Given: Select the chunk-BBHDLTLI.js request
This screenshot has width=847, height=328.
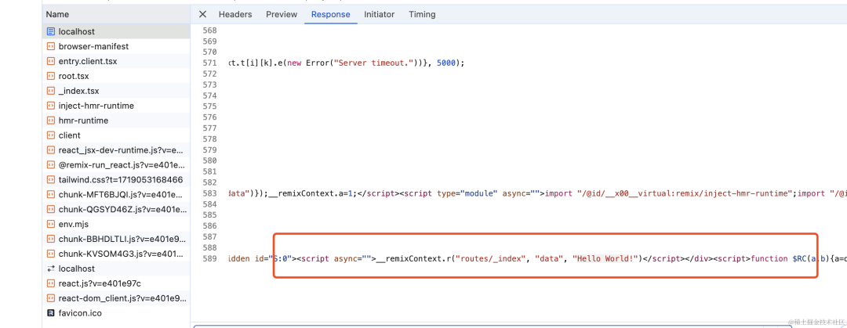Looking at the screenshot, I should pos(115,239).
